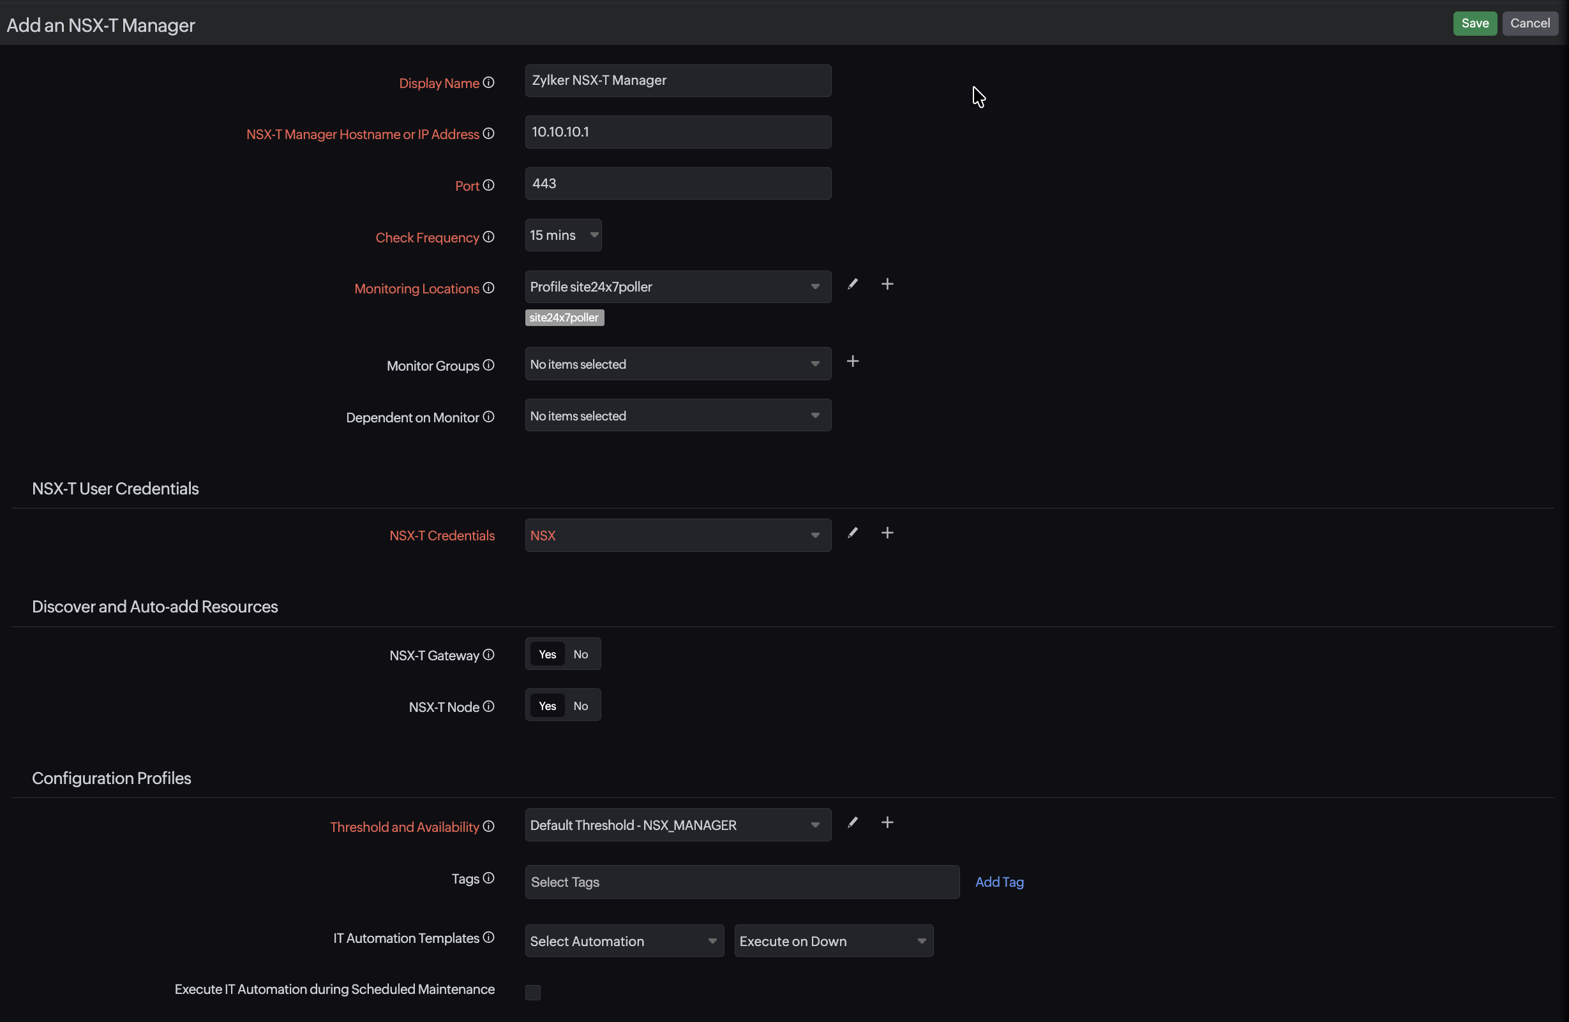1569x1022 pixels.
Task: Save the NSX-T Manager configuration
Action: (1474, 23)
